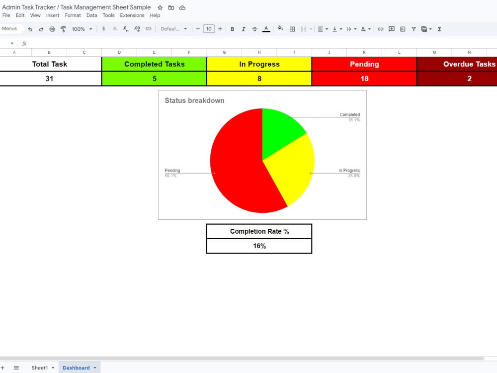Open the 100% zoom dropdown
Viewport: 497px width, 373px height.
point(82,29)
